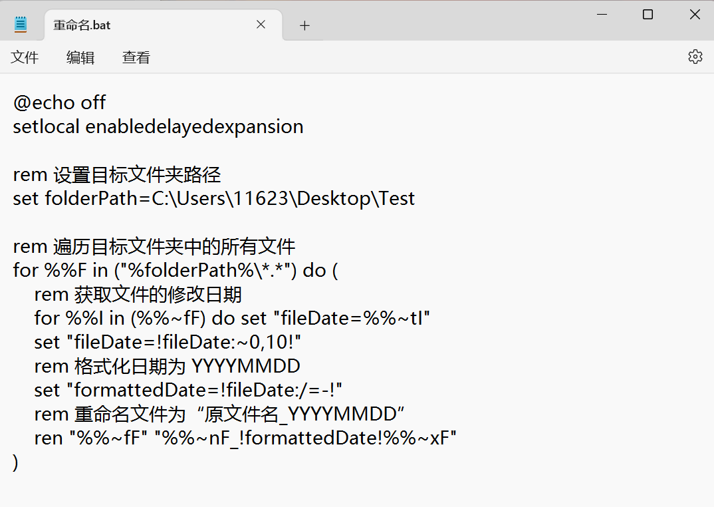Open Notepad settings via gear icon
Screen dimensions: 714x507
[695, 57]
